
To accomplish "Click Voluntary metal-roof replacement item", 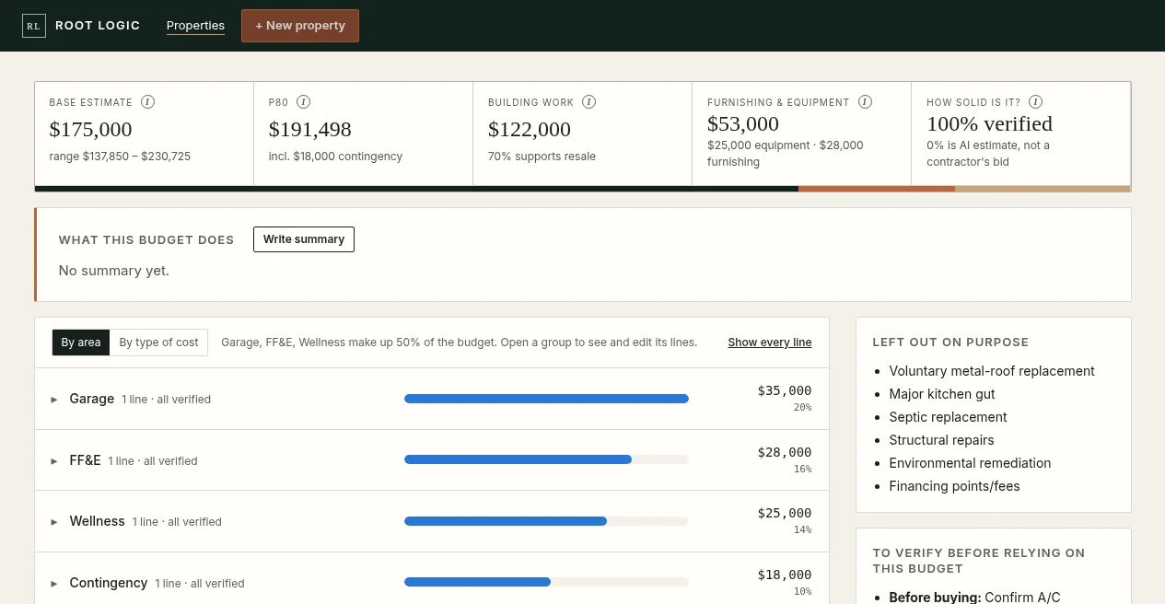I will click(x=992, y=371).
